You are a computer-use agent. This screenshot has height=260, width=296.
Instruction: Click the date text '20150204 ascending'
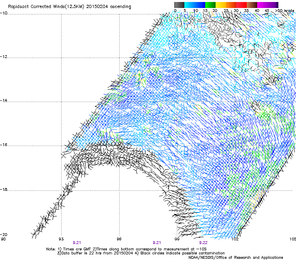108,7
